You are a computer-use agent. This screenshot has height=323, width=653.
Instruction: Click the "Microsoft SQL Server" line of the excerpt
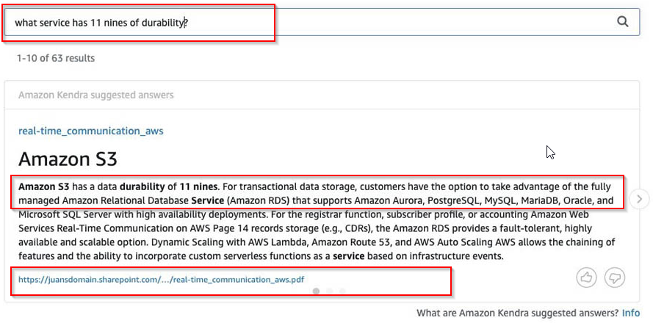pyautogui.click(x=65, y=214)
